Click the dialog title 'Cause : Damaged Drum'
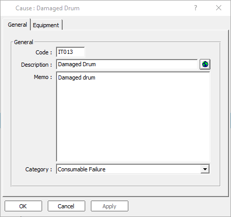The width and height of the screenshot is (231, 217). (47, 8)
